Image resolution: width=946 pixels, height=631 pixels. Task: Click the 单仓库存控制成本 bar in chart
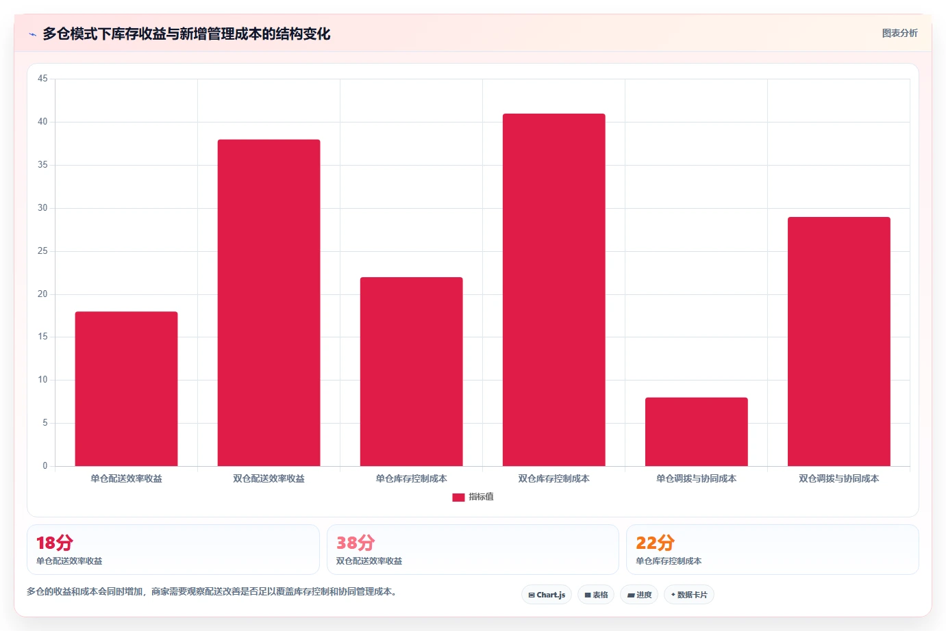(x=411, y=372)
